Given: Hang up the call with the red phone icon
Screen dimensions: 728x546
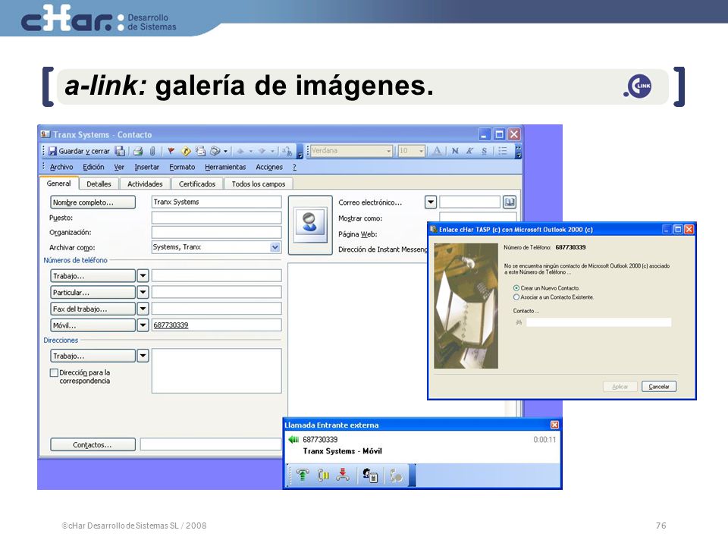Looking at the screenshot, I should click(343, 475).
